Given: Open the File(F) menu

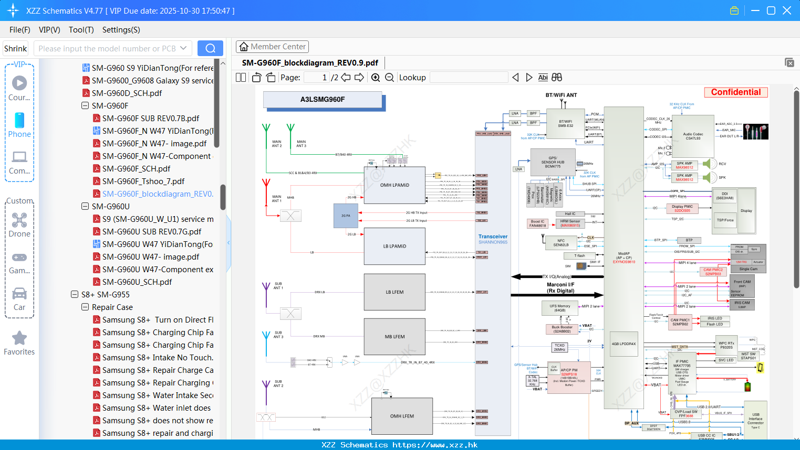Looking at the screenshot, I should (20, 30).
